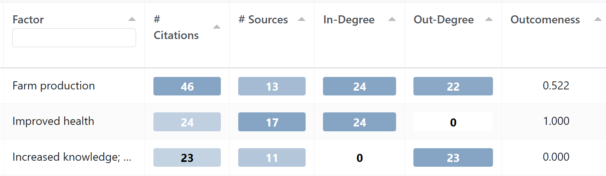Sort table by # Citations arrow
This screenshot has width=606, height=176.
(x=217, y=27)
